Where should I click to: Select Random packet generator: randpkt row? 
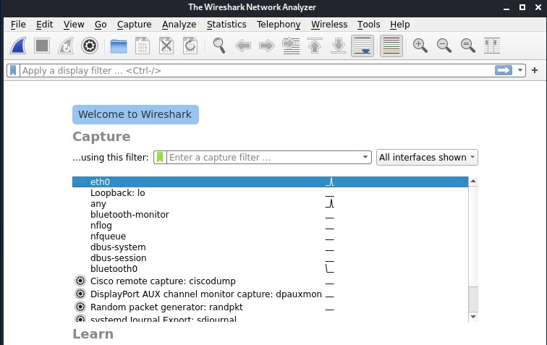click(270, 307)
